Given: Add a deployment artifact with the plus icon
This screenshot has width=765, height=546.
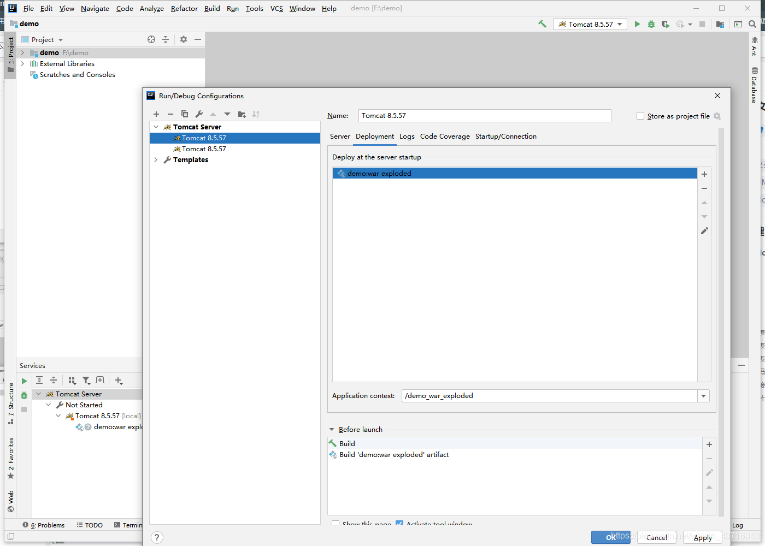Looking at the screenshot, I should [x=704, y=174].
